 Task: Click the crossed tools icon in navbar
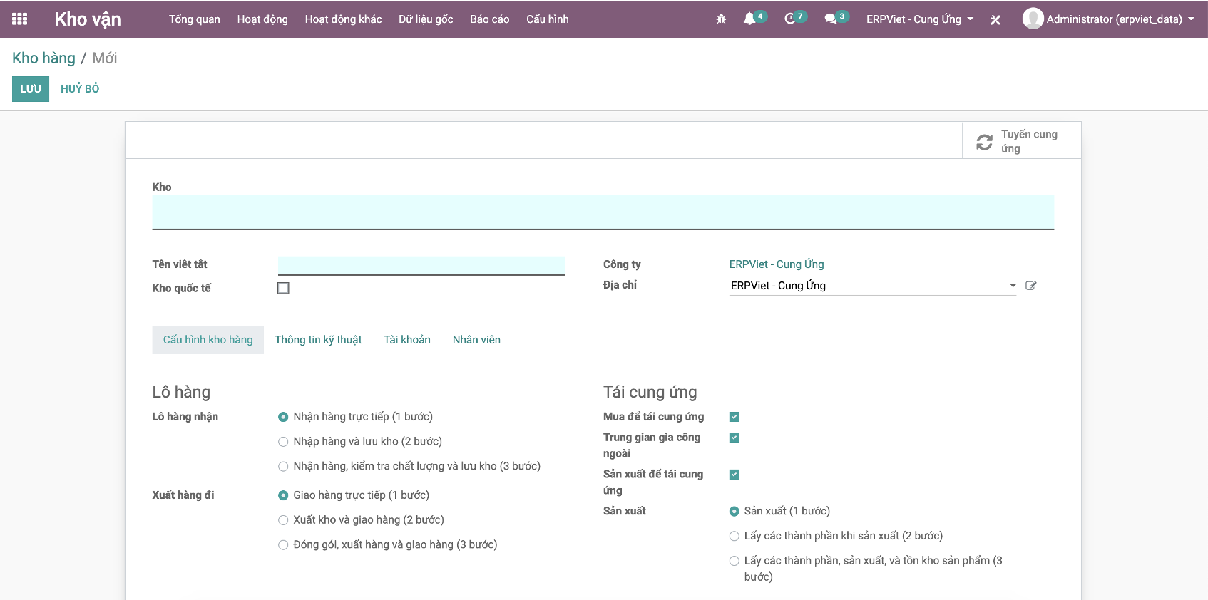click(995, 20)
